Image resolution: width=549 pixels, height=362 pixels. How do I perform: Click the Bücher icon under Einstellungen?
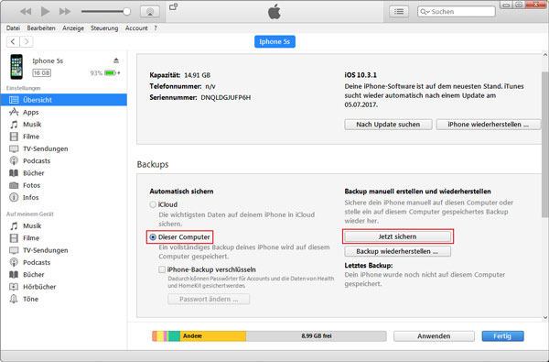coord(14,173)
